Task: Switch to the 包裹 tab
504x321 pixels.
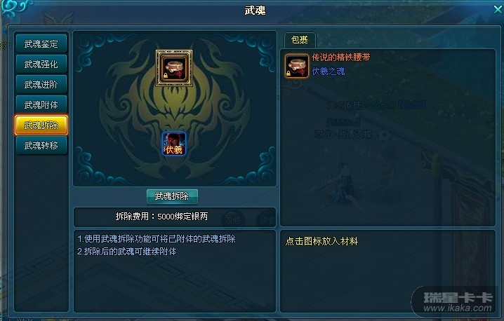Action: point(300,40)
